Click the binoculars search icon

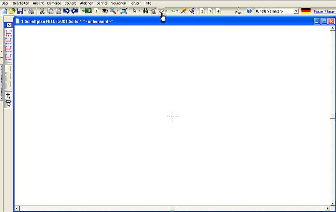coord(146,11)
